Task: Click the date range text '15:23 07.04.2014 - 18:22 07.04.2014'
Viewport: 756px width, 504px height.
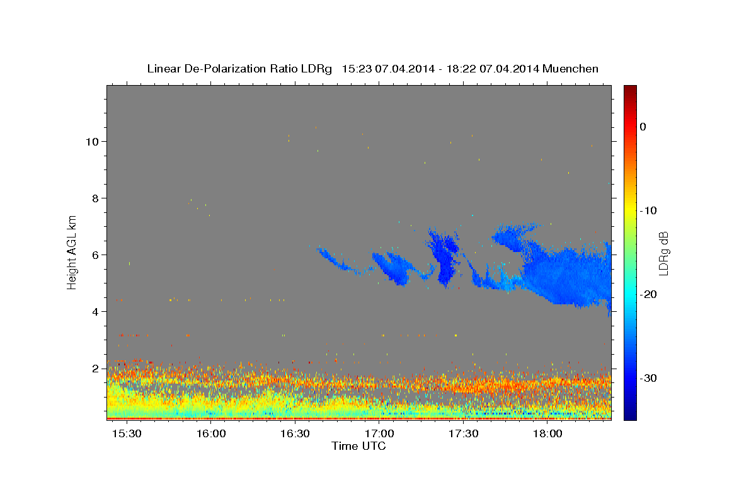Action: pyautogui.click(x=440, y=69)
